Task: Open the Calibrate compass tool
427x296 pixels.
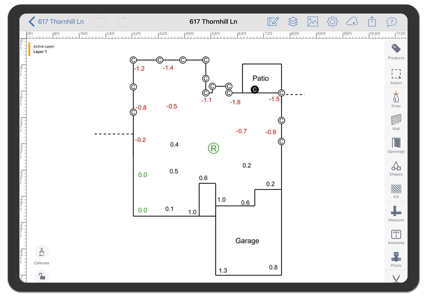Action: point(42,253)
